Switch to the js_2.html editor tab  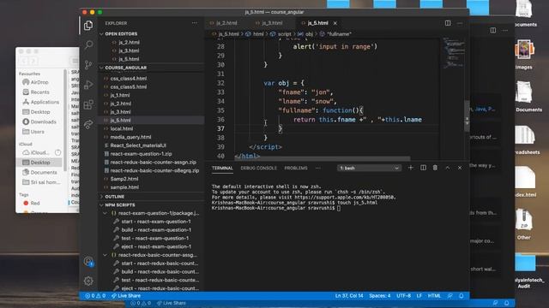click(226, 23)
